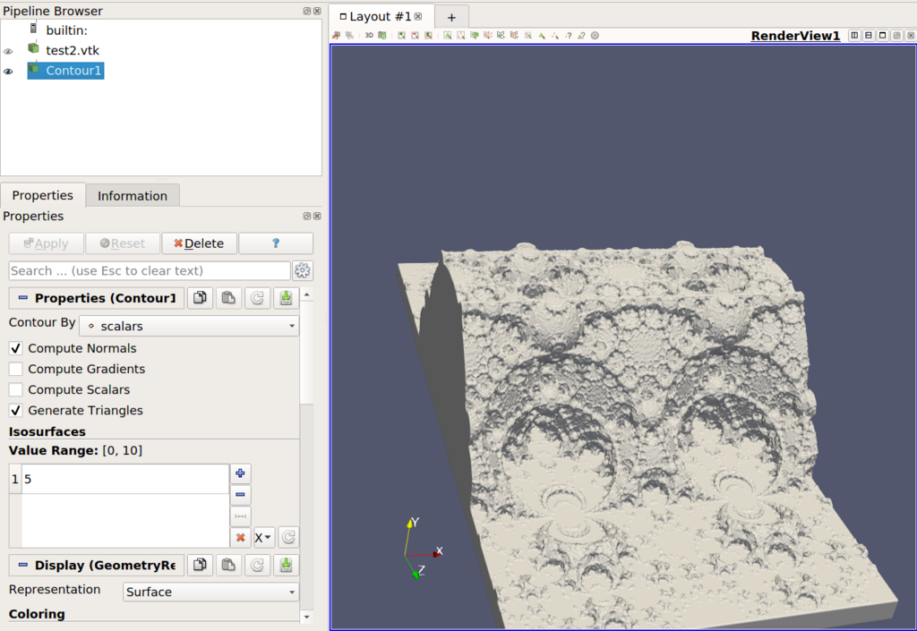
Task: Close the Layout #1 tab
Action: tap(418, 16)
